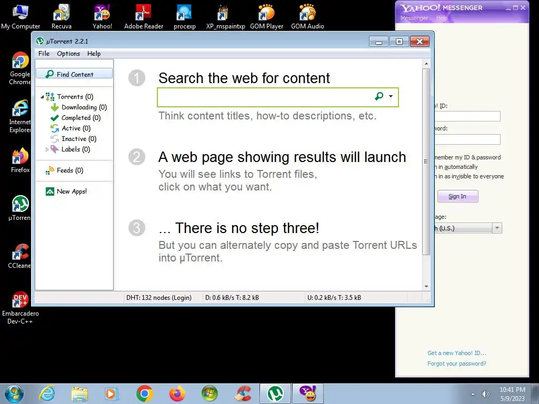Click the Windows Start orb

point(14,393)
